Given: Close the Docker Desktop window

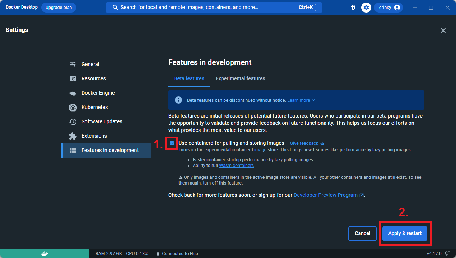Looking at the screenshot, I should [447, 8].
